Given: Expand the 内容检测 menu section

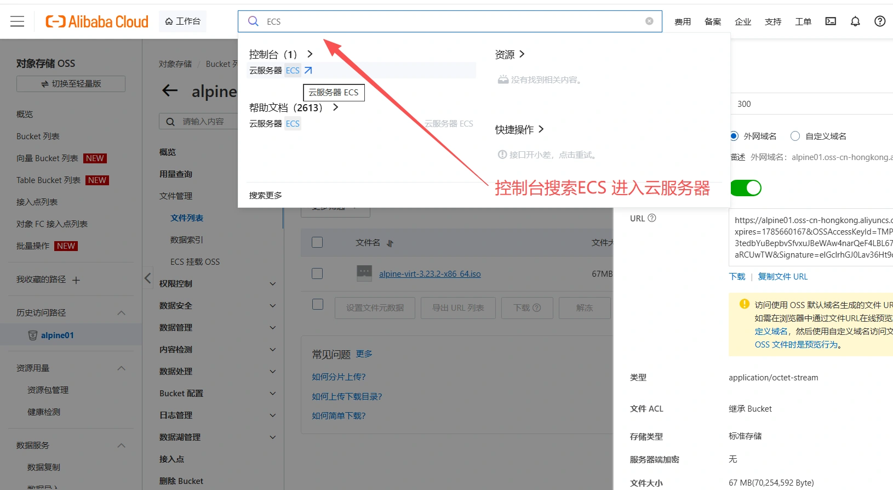Looking at the screenshot, I should coord(273,350).
